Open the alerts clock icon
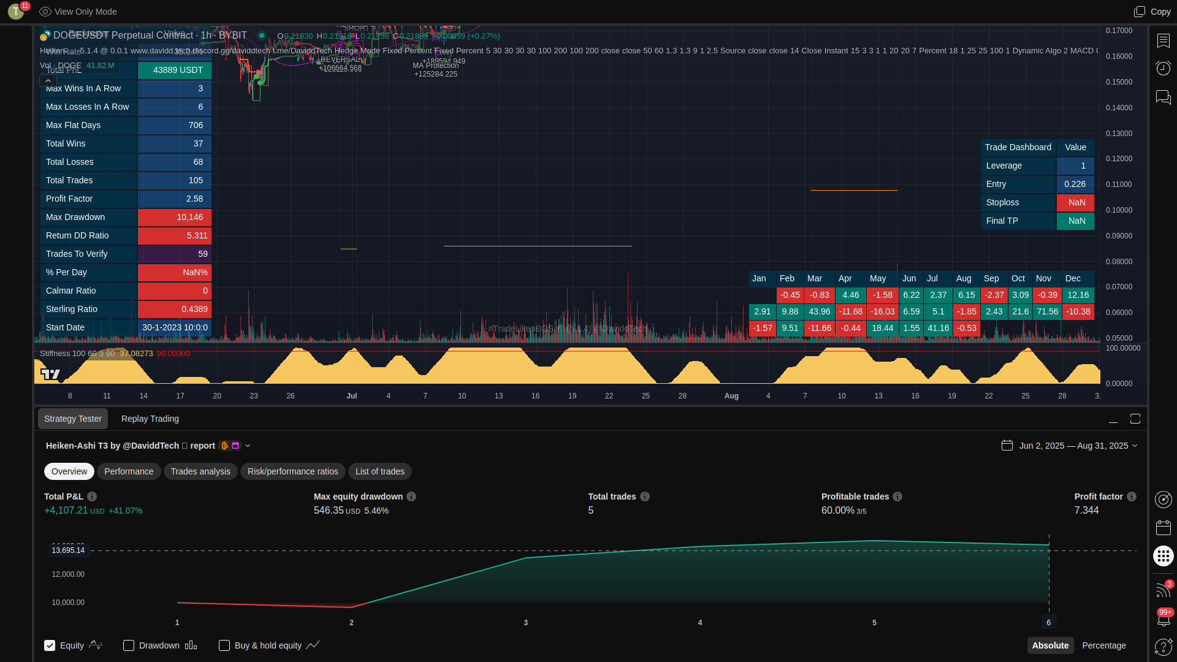 [1163, 68]
